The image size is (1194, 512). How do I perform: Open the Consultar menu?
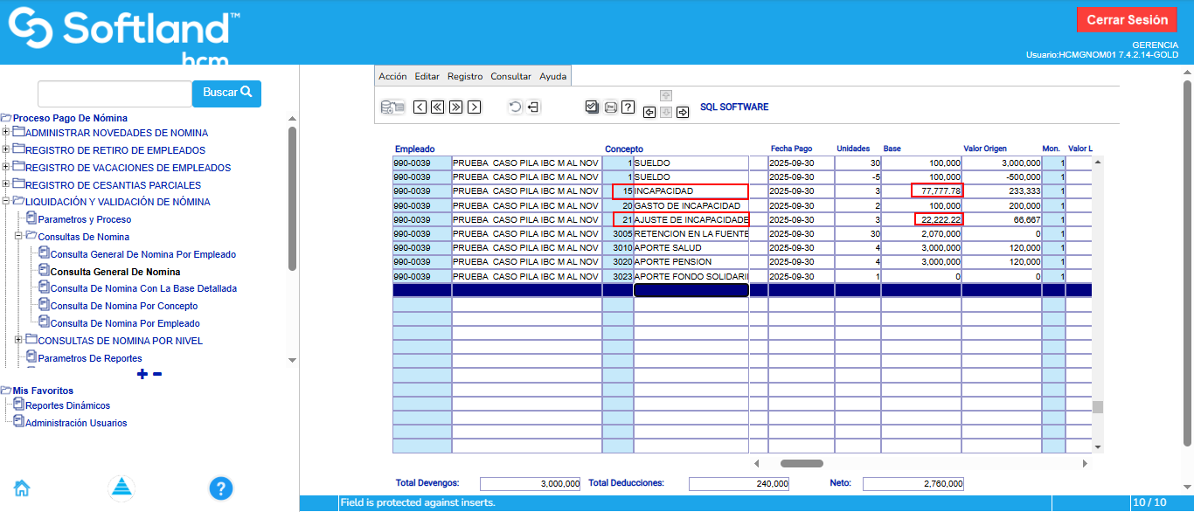click(x=510, y=77)
